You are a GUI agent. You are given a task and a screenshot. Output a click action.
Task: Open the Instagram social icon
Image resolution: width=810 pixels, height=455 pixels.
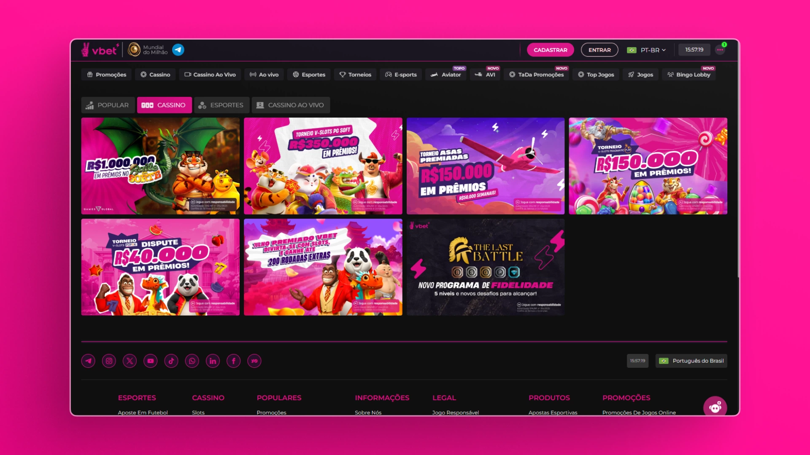[x=109, y=361]
